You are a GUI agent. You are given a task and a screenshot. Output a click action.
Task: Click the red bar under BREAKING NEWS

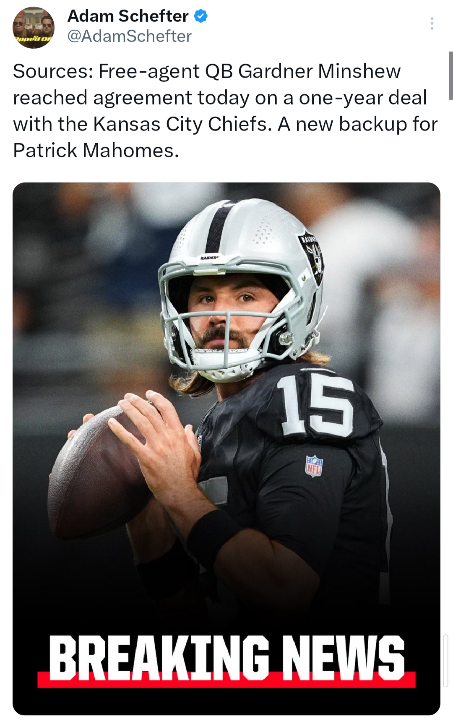[226, 679]
